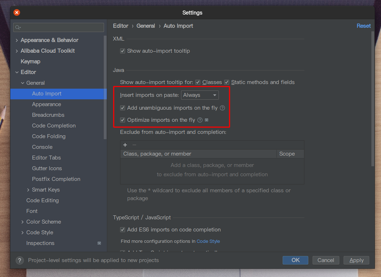Open Code Editing settings
This screenshot has width=381, height=277.
[42, 200]
